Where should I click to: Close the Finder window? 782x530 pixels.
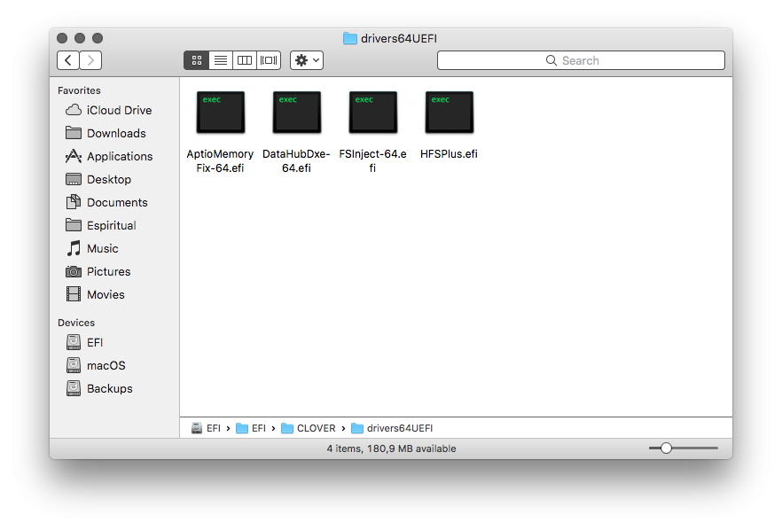point(62,38)
